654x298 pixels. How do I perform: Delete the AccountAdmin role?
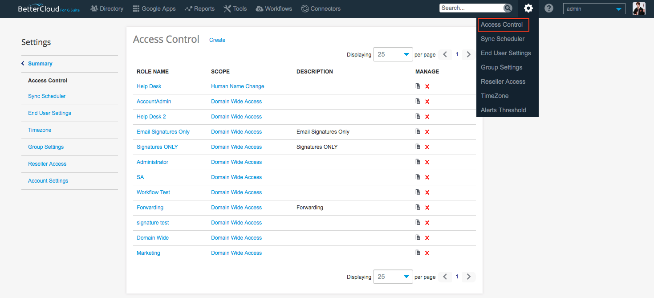427,102
